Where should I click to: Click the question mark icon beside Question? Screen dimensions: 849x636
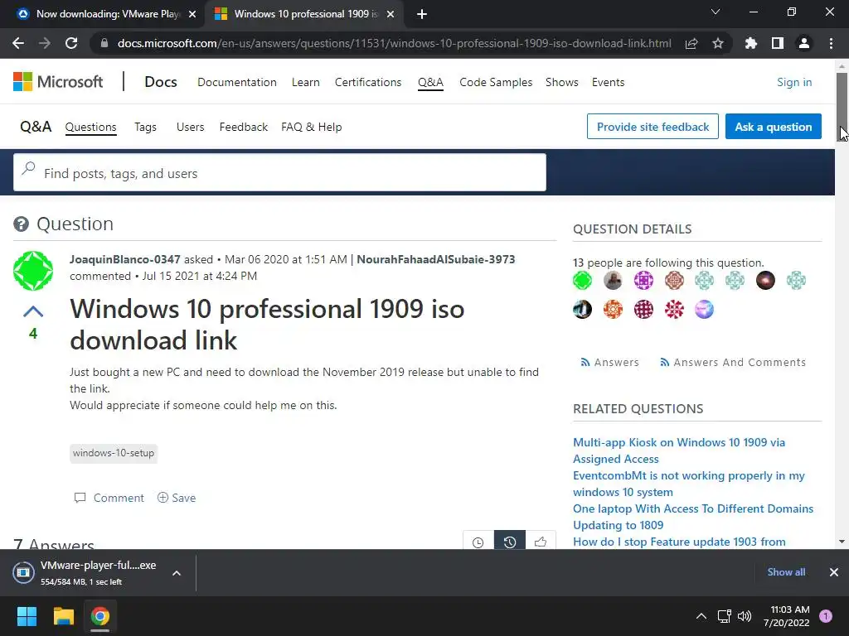coord(21,224)
